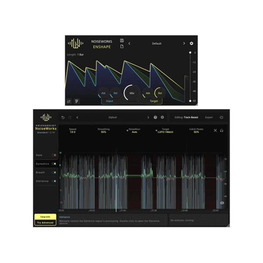Select the Dynamics section
The image size is (263, 263).
point(43,164)
